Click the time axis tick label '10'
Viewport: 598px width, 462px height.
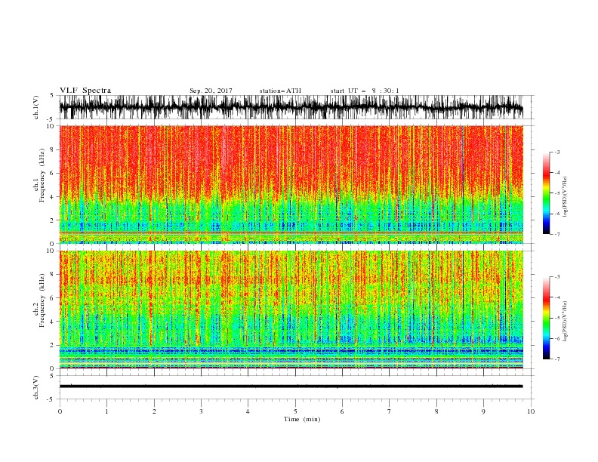click(531, 411)
